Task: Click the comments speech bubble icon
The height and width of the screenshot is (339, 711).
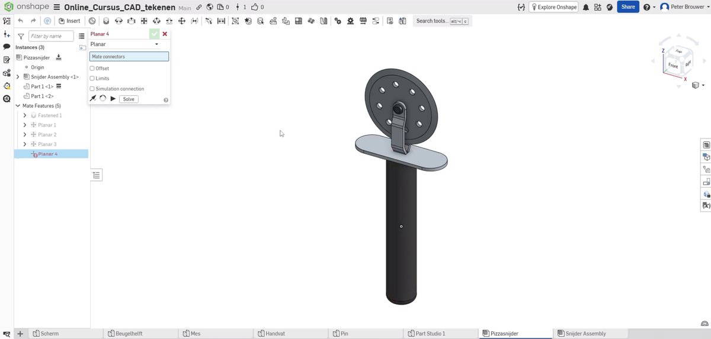Action: tap(7, 46)
